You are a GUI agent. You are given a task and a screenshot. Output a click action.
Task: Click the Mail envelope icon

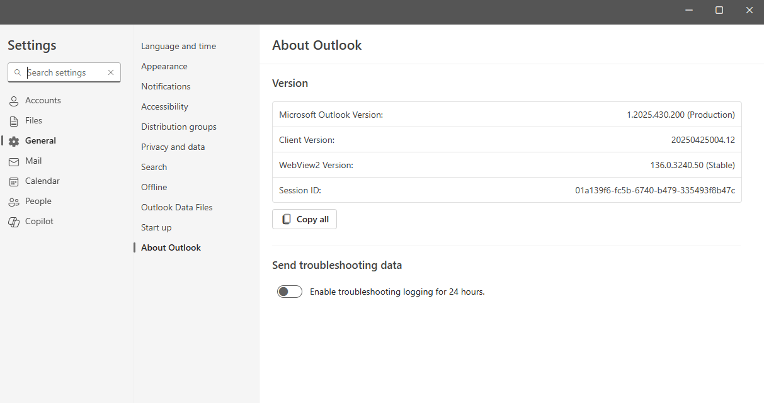pyautogui.click(x=14, y=161)
